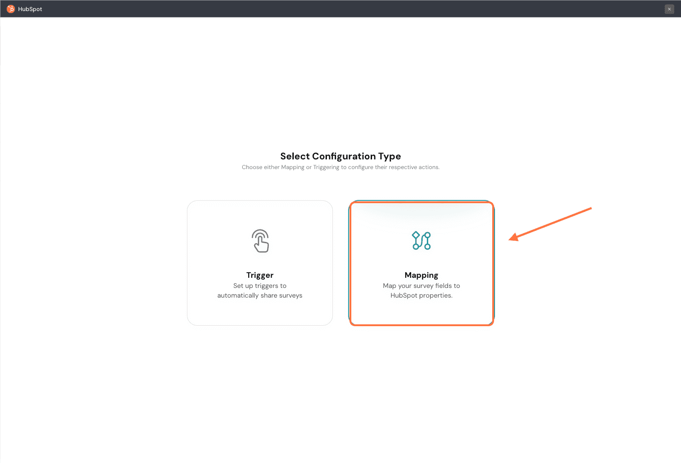This screenshot has width=681, height=463.
Task: Close the HubSpot configuration window
Action: pyautogui.click(x=669, y=9)
